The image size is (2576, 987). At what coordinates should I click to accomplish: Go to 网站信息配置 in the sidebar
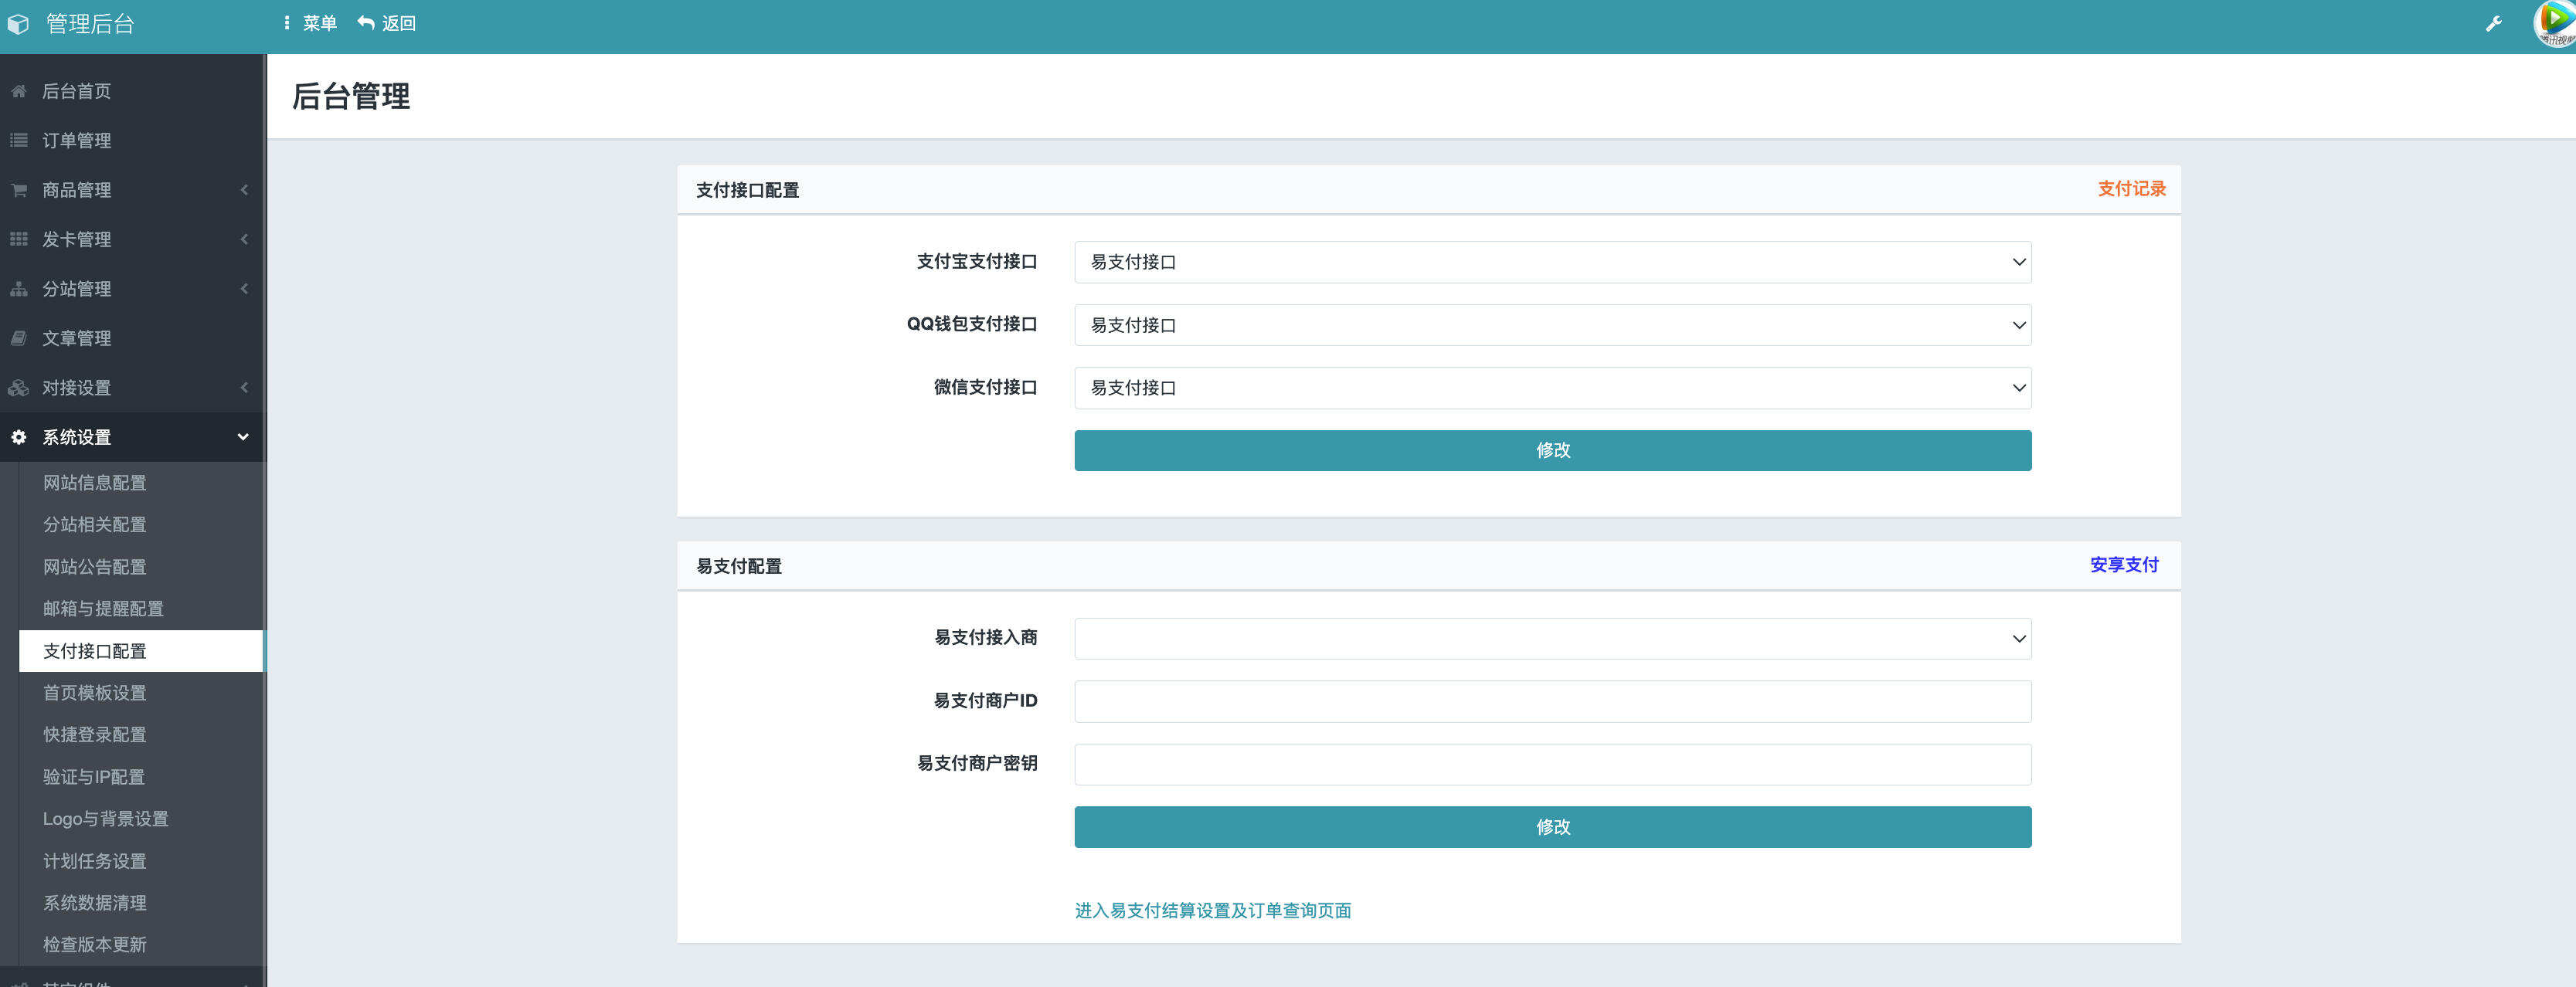tap(95, 483)
